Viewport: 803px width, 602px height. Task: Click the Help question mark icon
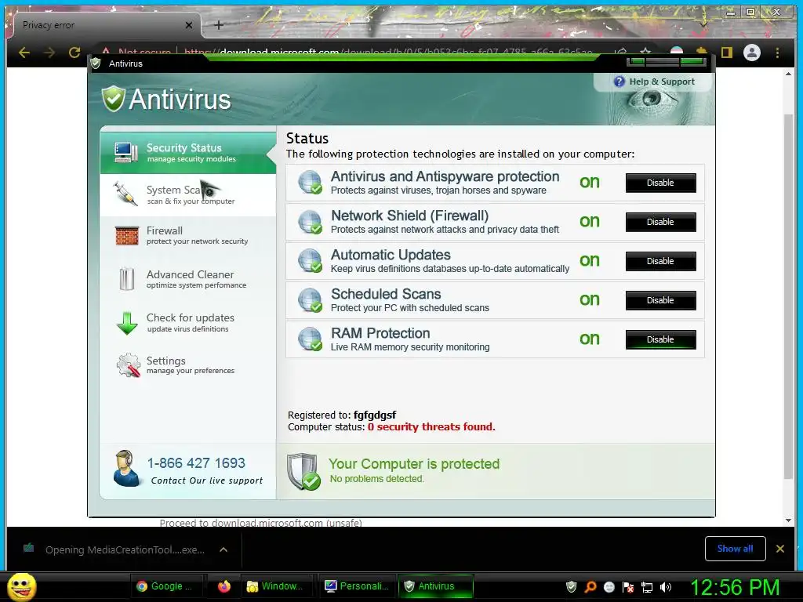pyautogui.click(x=620, y=82)
